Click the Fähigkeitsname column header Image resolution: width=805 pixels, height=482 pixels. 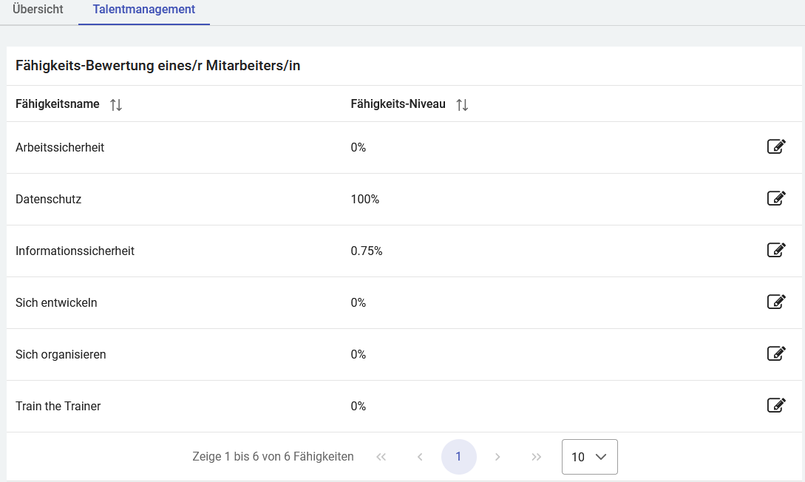pyautogui.click(x=58, y=104)
